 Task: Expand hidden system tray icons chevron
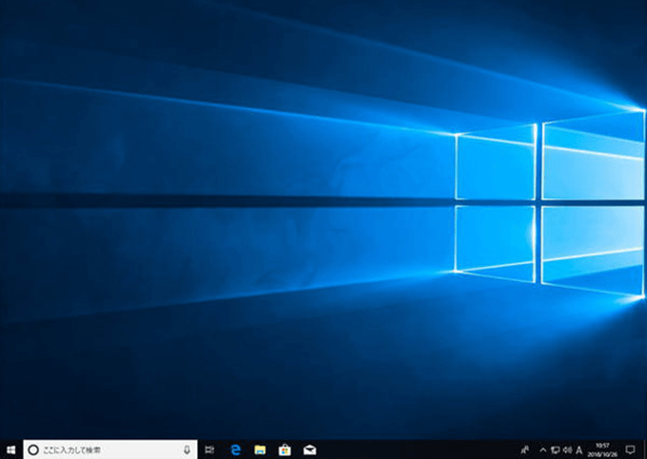543,449
